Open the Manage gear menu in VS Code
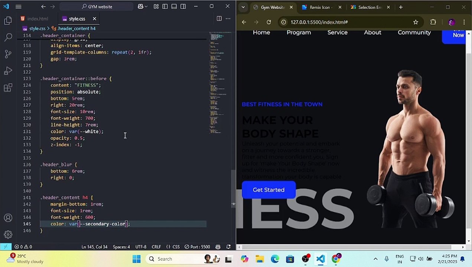 (8, 234)
